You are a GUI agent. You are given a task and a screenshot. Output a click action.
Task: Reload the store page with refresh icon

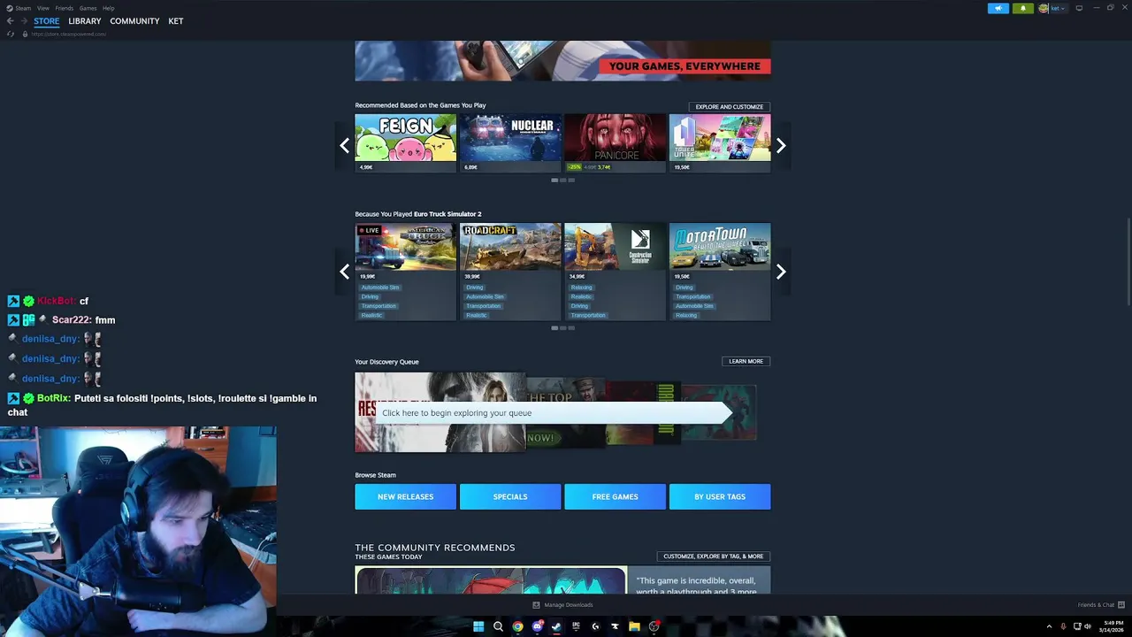click(11, 34)
